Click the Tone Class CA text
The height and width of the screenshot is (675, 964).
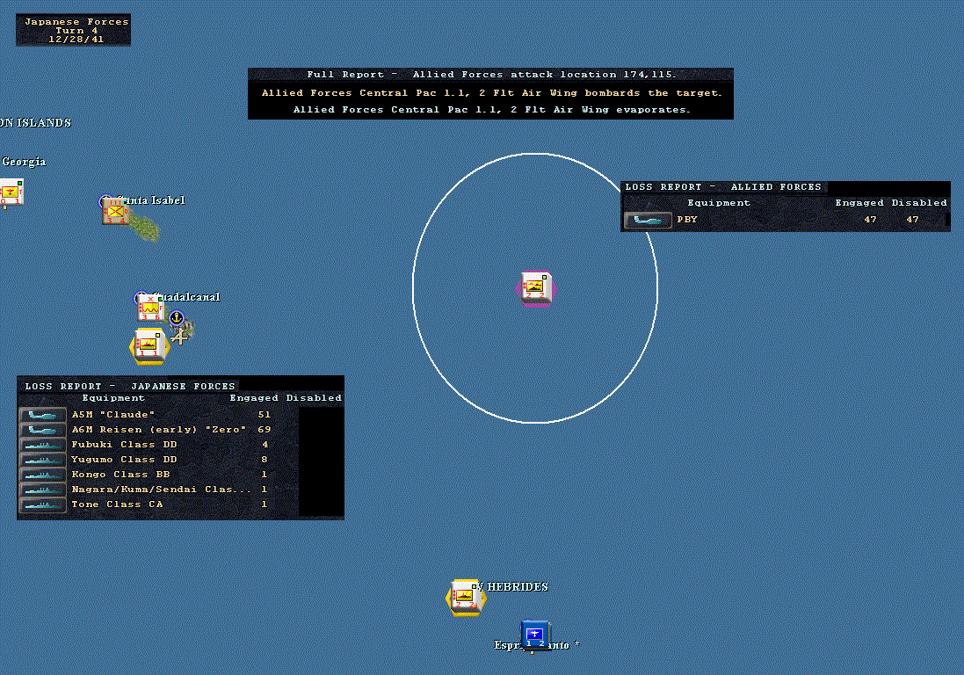click(x=117, y=504)
